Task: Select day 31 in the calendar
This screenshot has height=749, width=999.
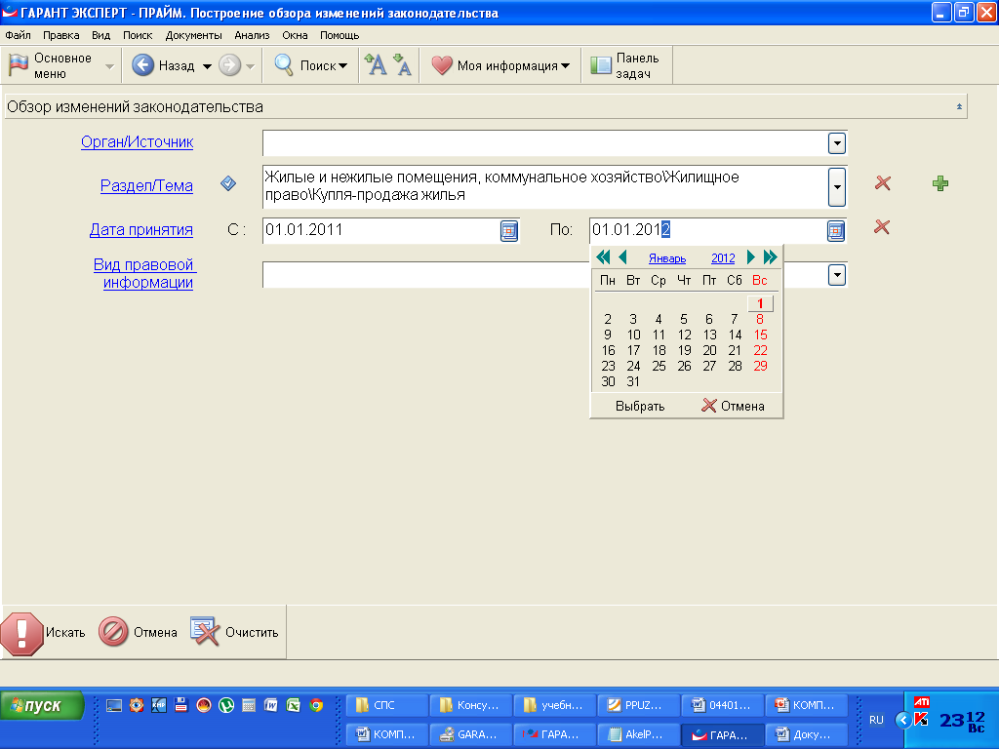Action: pyautogui.click(x=632, y=382)
